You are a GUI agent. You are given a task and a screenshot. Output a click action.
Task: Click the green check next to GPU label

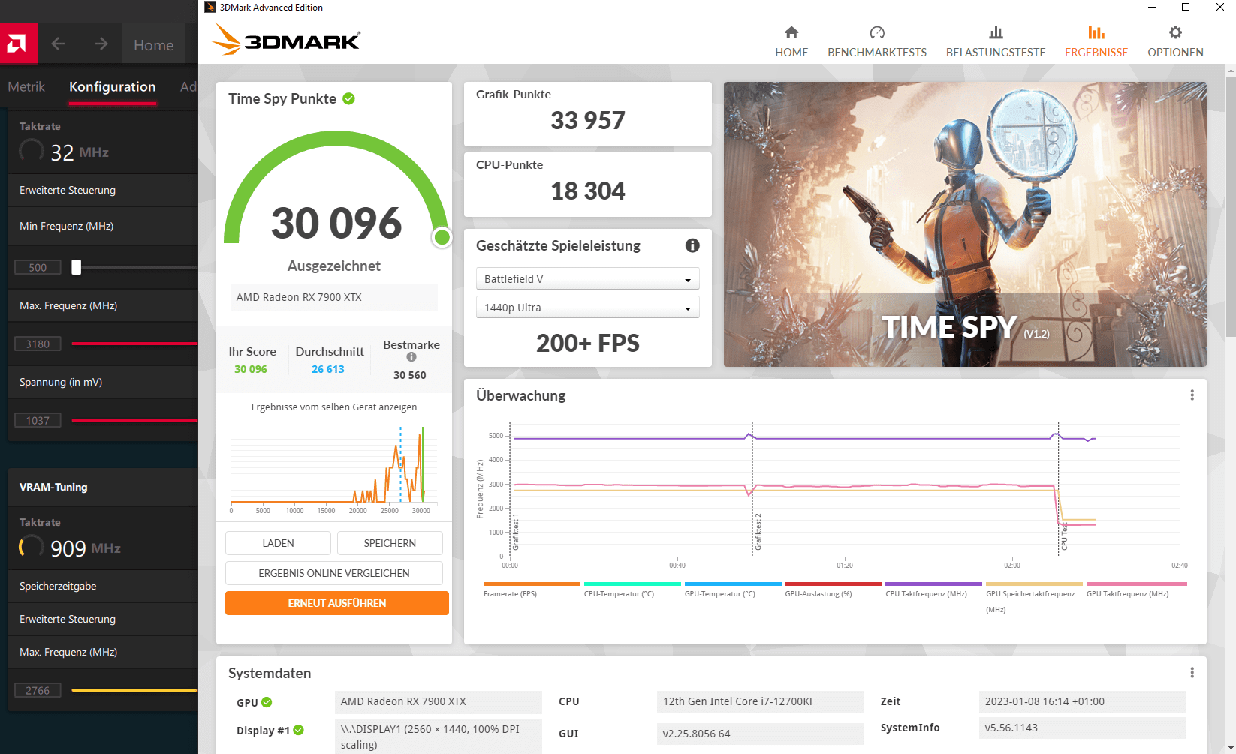coord(267,703)
